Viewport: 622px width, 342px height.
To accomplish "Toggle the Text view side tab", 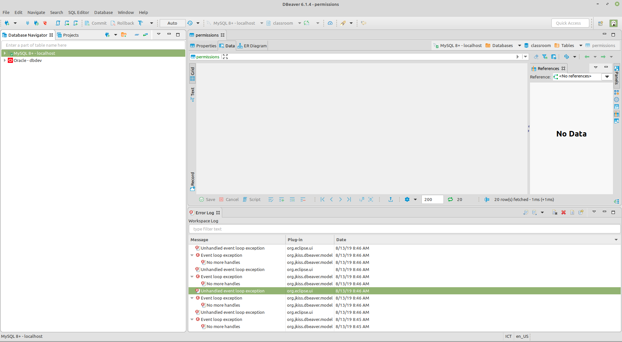I will pyautogui.click(x=192, y=94).
